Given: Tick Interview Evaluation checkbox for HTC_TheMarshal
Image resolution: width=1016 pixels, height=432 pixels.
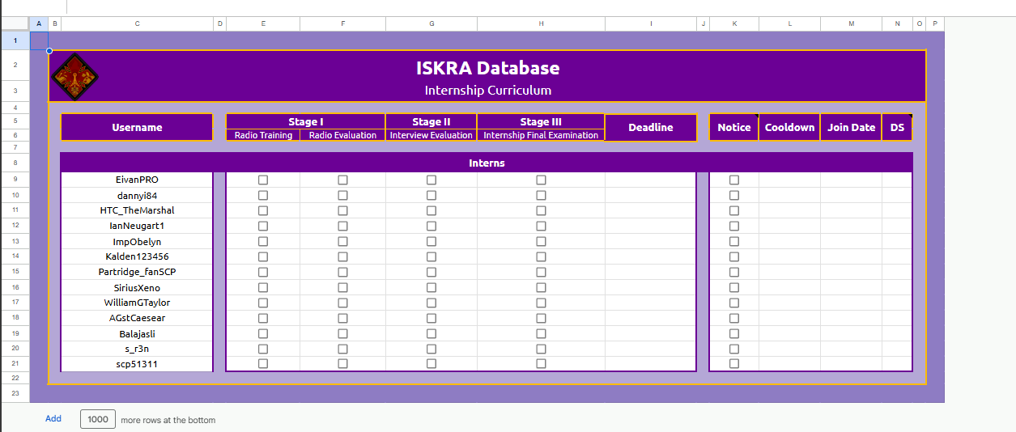Looking at the screenshot, I should (431, 210).
